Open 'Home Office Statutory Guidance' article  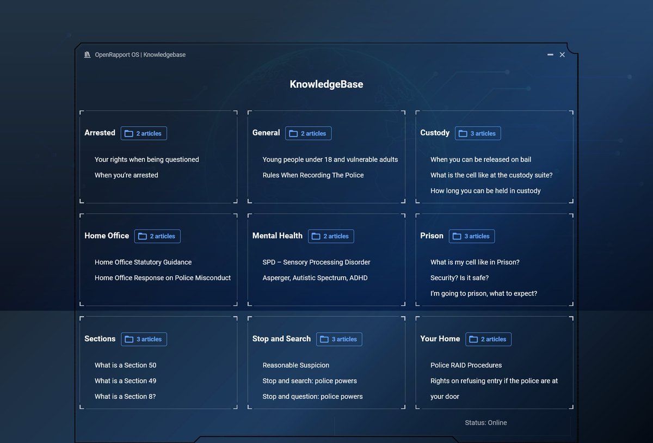click(143, 262)
